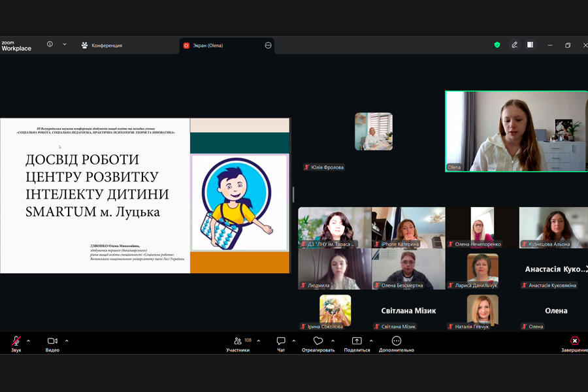This screenshot has height=392, width=588.
Task: Select Людмила's video tile
Action: click(x=335, y=269)
